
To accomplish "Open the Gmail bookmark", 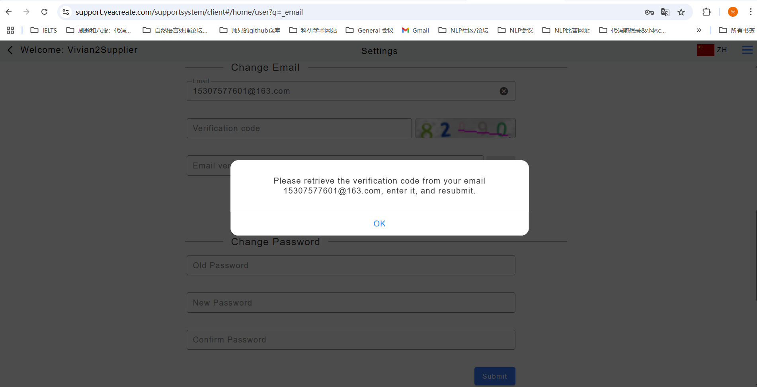I will (x=416, y=30).
